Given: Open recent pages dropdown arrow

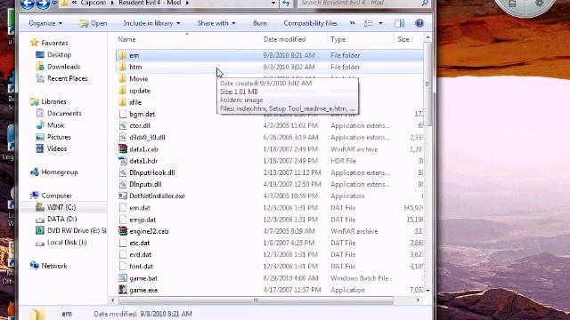Looking at the screenshot, I should coord(54,4).
